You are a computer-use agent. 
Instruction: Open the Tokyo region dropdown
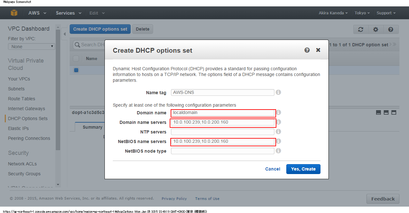pyautogui.click(x=362, y=13)
